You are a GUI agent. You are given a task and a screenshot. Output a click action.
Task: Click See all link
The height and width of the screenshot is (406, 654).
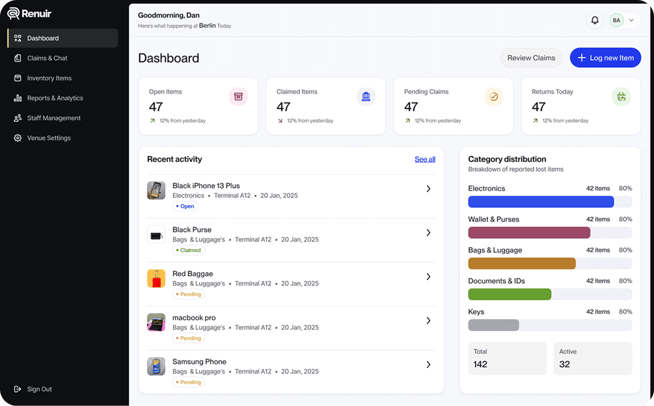click(x=425, y=160)
